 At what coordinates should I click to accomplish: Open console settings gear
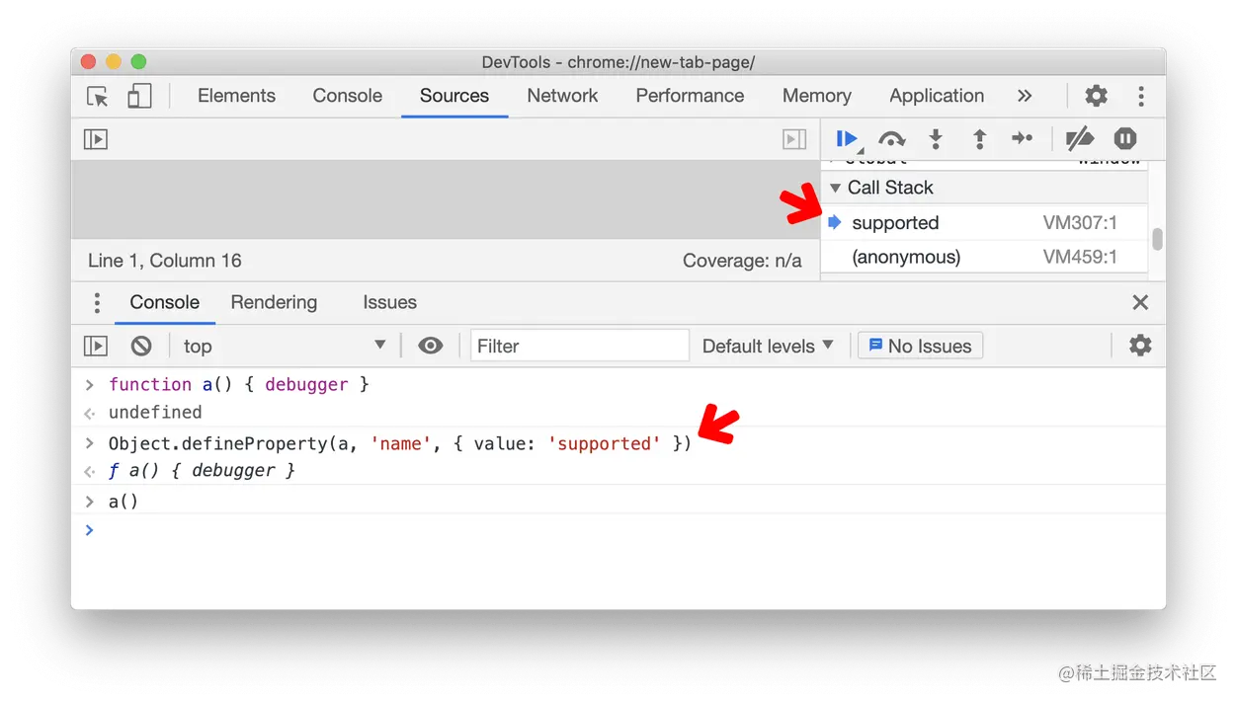[1140, 346]
